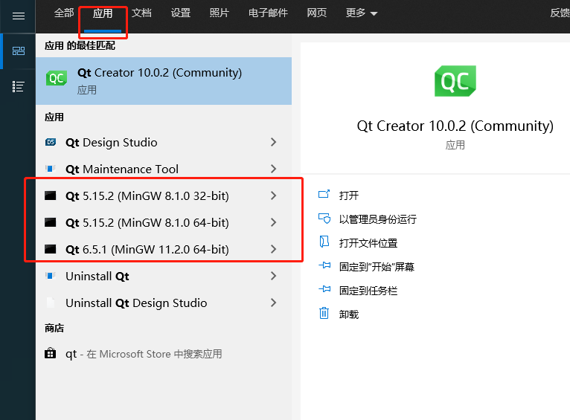This screenshot has height=420, width=570.
Task: Expand Qt 5.15.2 MinGW 64-bit chevron
Action: 273,222
